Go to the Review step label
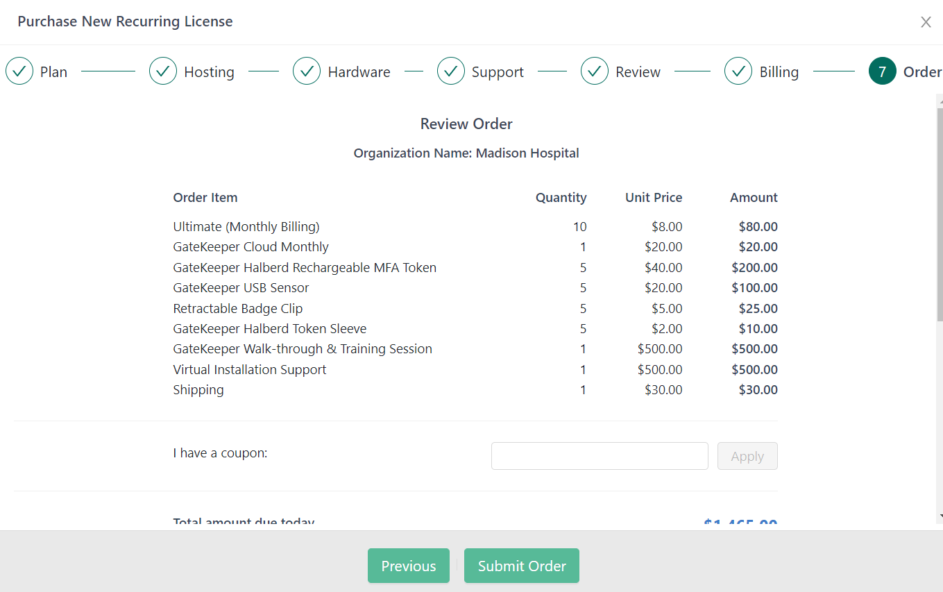 coord(638,72)
